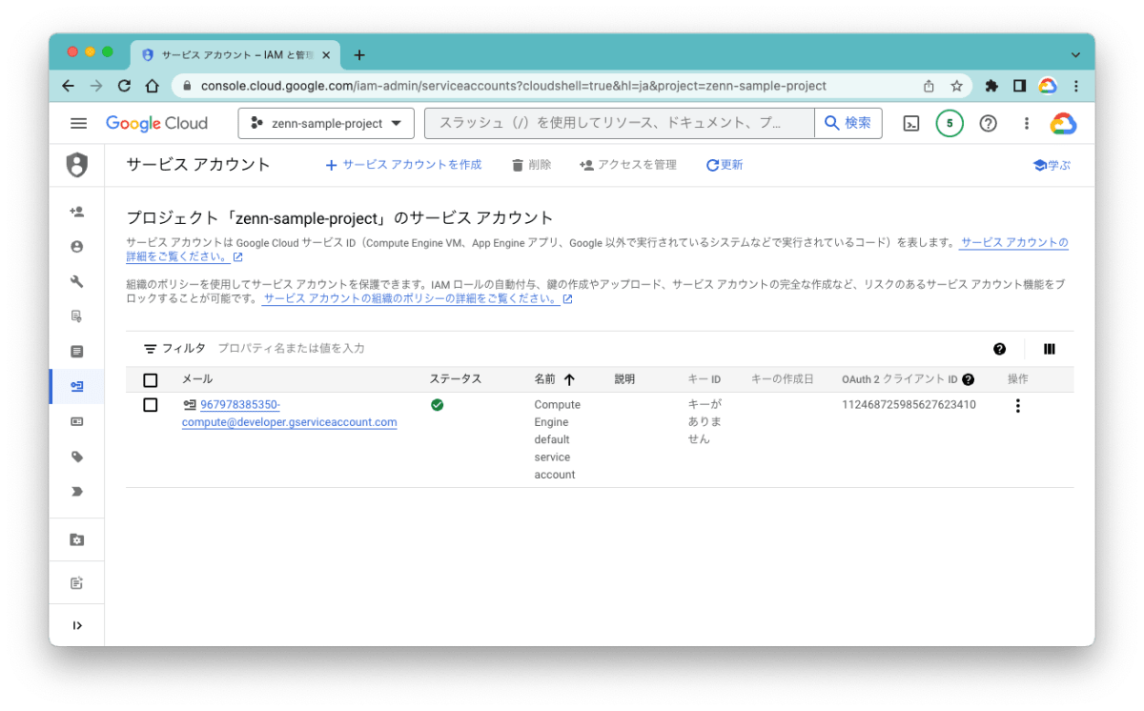Viewport: 1144px width, 711px height.
Task: Open the 学ぶ learn panel
Action: tap(1052, 165)
